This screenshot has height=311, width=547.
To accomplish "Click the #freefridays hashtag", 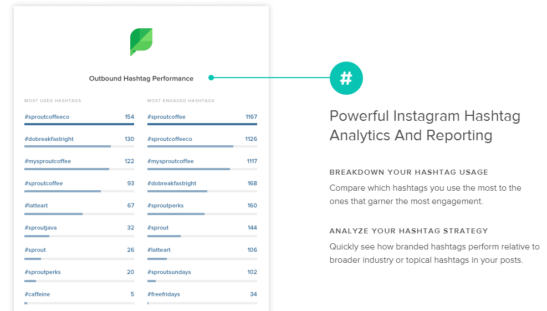I will pyautogui.click(x=163, y=294).
